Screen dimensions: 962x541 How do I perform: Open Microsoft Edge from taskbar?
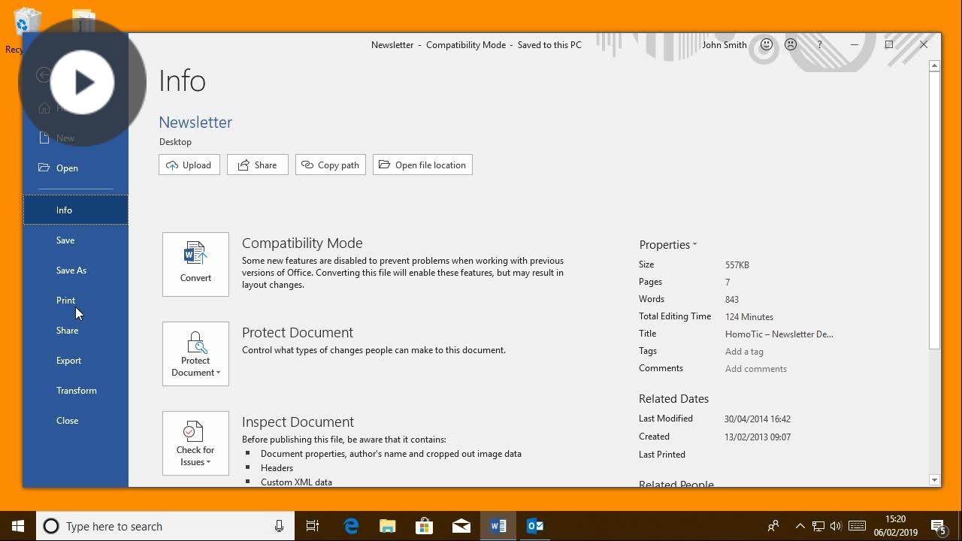click(x=351, y=526)
